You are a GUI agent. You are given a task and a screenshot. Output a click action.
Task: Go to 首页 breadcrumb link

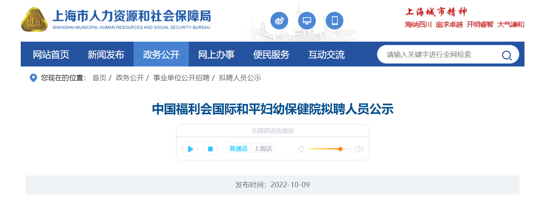tap(99, 78)
